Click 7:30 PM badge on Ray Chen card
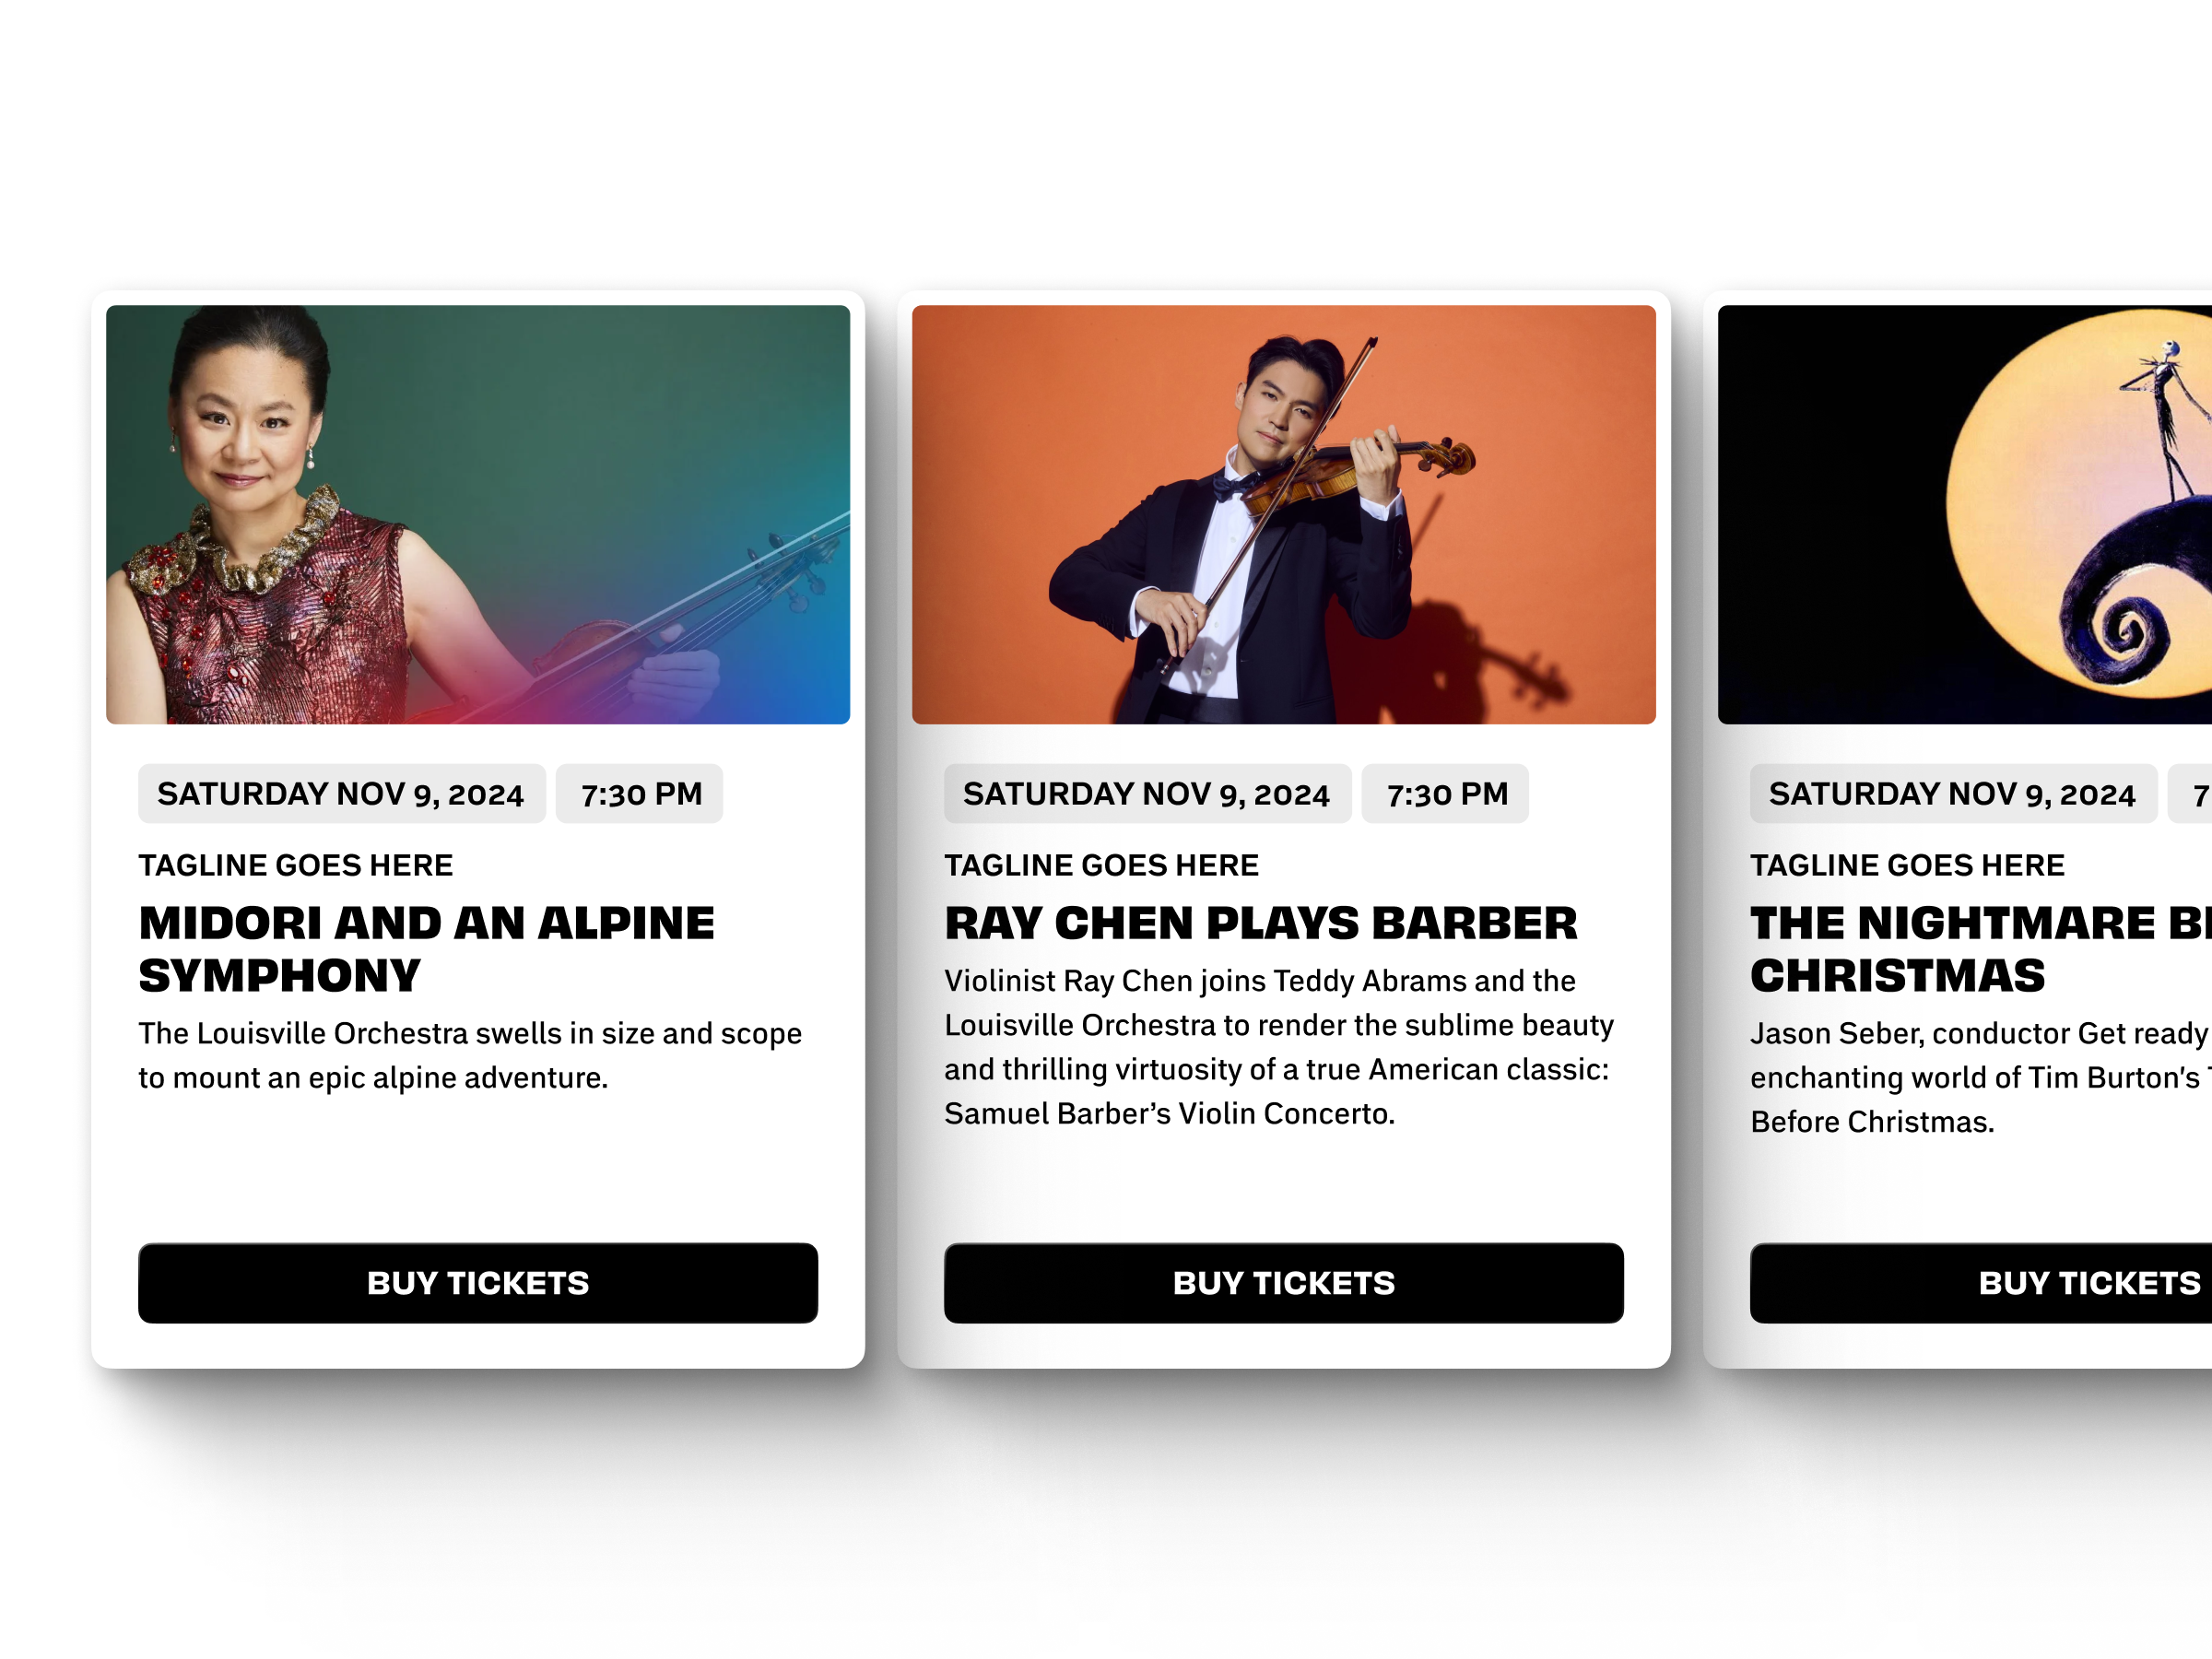The height and width of the screenshot is (1659, 2212). click(1445, 794)
